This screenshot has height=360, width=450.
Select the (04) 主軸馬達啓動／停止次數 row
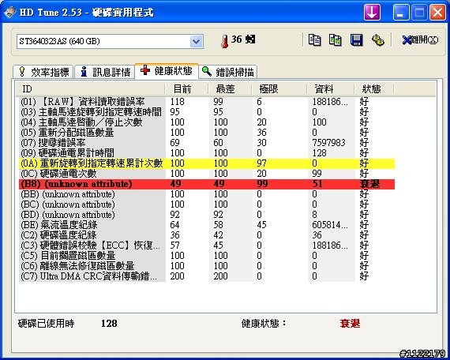coord(207,122)
